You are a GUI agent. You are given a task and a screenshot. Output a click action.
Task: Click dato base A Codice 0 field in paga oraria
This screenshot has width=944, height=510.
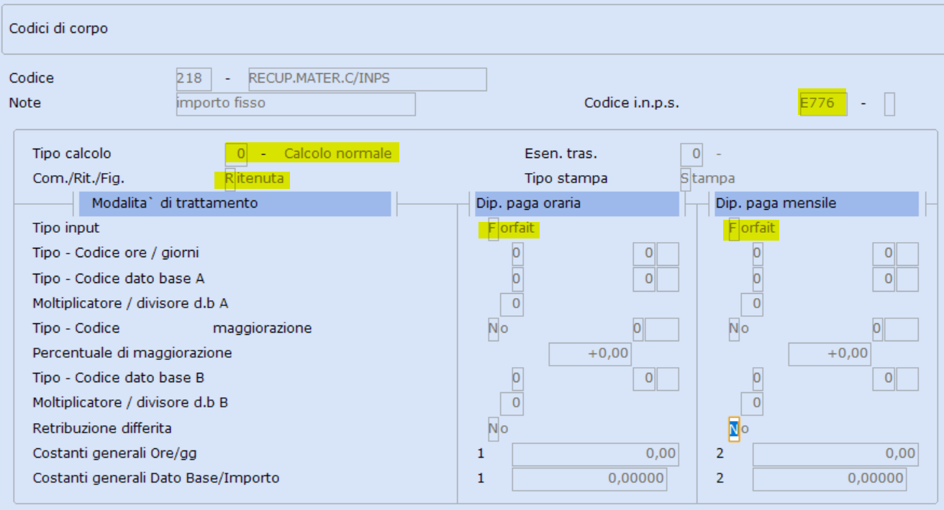[x=643, y=279]
